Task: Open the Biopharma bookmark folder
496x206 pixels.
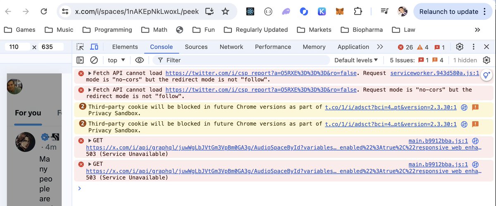Action: pos(362,30)
